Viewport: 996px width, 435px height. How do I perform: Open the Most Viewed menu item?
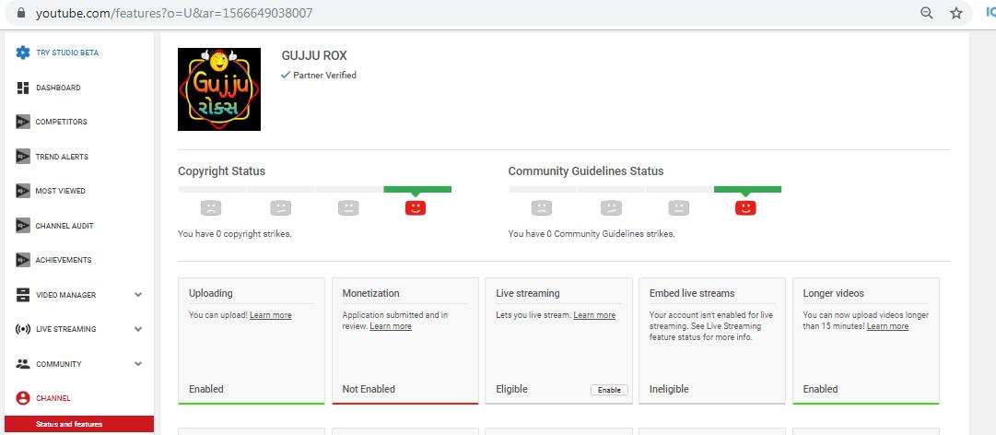[x=60, y=191]
